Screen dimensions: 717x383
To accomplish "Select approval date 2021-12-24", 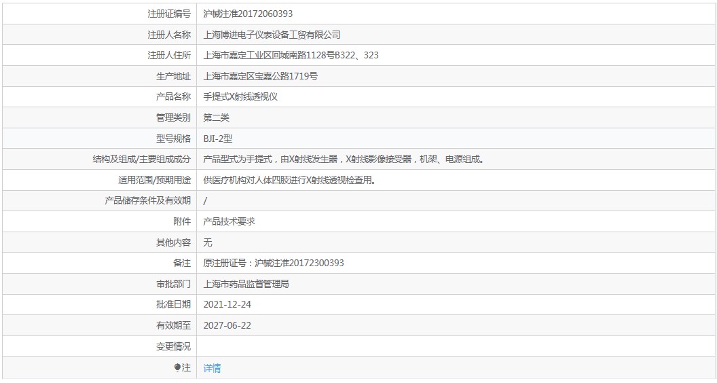I will pos(227,305).
